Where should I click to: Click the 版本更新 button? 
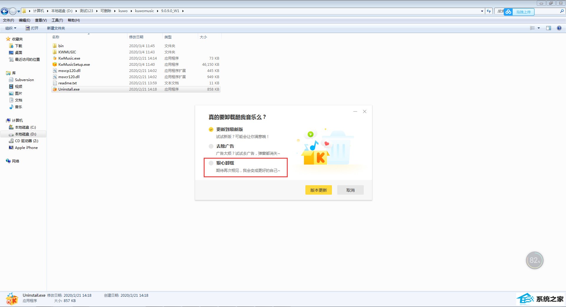pos(319,190)
